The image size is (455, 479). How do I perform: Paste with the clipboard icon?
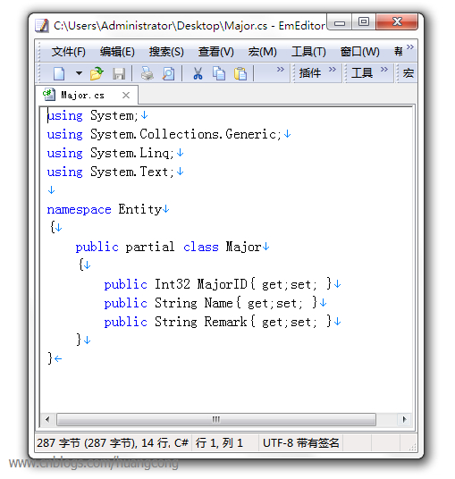pos(240,73)
